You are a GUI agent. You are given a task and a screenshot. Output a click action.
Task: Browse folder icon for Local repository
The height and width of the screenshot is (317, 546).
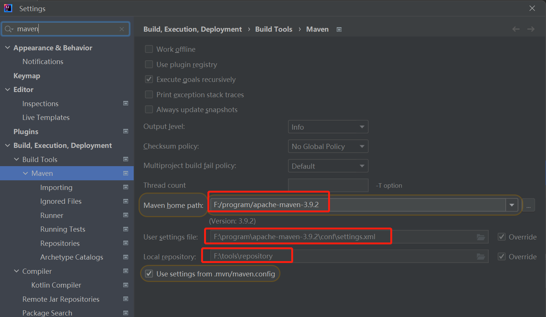(481, 257)
